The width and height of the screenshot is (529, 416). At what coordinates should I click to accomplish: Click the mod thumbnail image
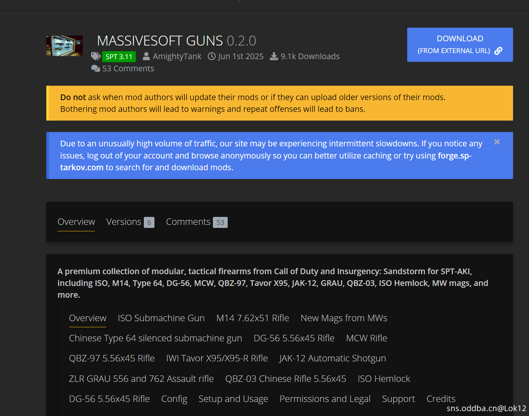point(65,46)
